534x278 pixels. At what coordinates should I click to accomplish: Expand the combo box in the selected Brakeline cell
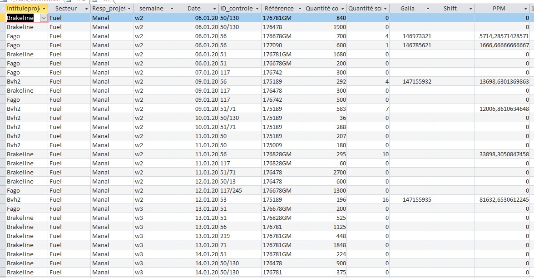coord(44,18)
